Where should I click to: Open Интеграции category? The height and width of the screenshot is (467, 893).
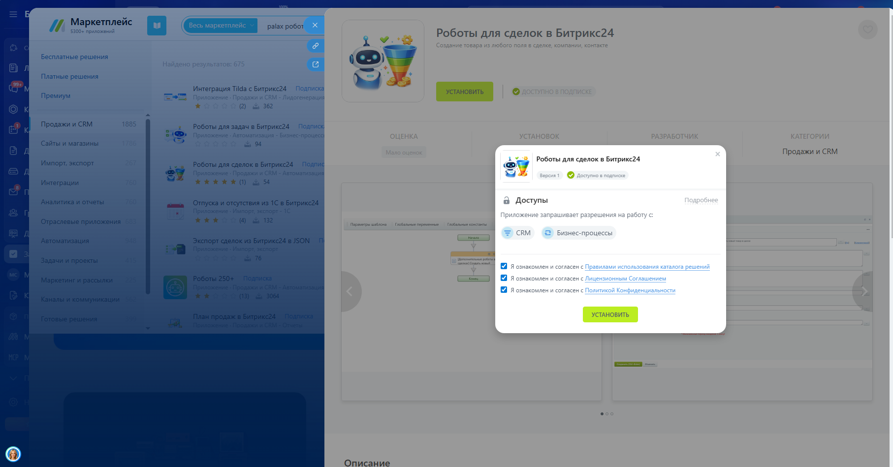pyautogui.click(x=89, y=183)
